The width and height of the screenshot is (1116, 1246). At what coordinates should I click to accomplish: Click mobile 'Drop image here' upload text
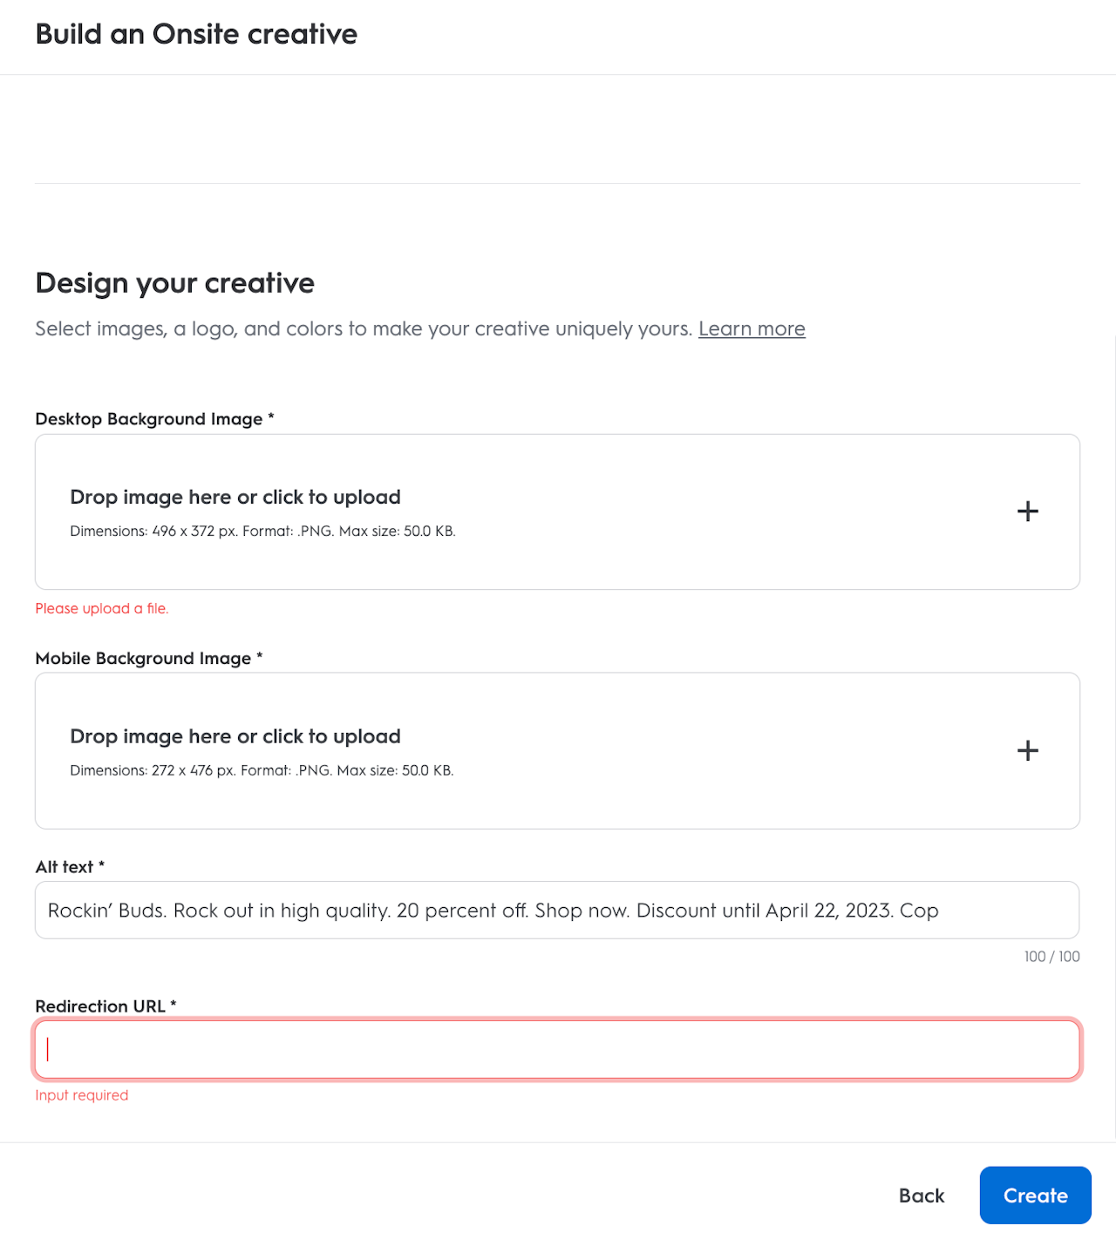tap(235, 737)
